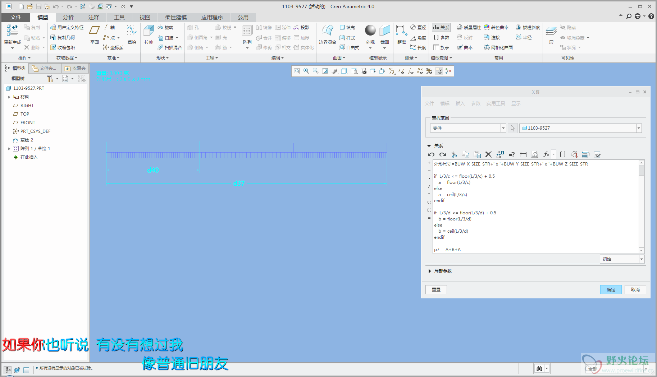Open the Appearance (外观) sphere icon
657x377 pixels.
click(370, 30)
